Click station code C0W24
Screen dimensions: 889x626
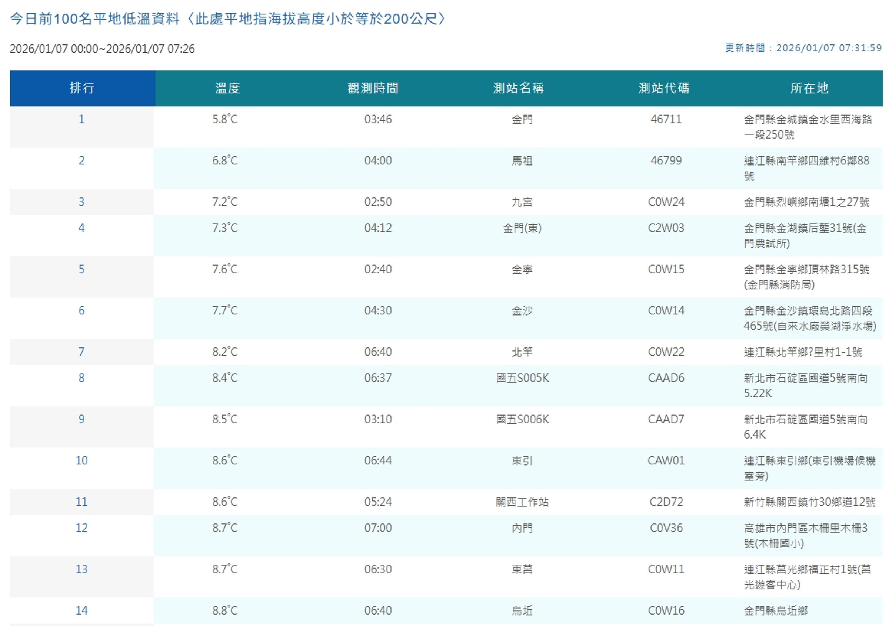tap(666, 202)
